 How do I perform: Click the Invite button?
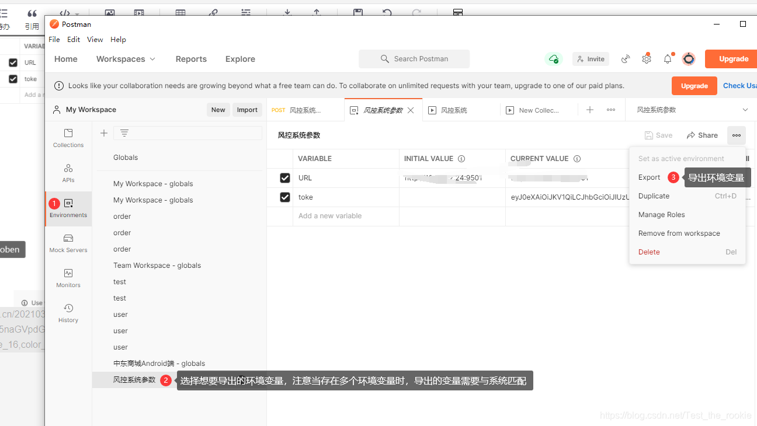pyautogui.click(x=591, y=59)
